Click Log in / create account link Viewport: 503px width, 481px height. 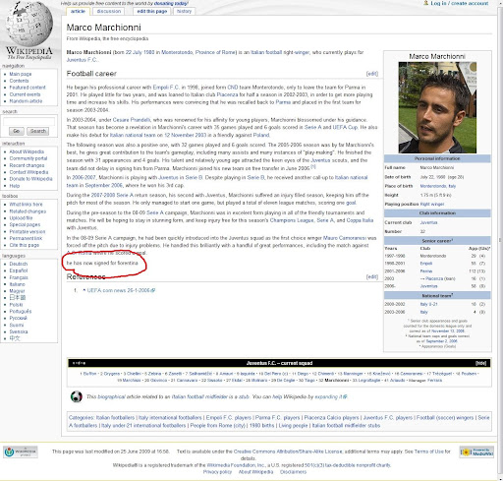pyautogui.click(x=459, y=3)
